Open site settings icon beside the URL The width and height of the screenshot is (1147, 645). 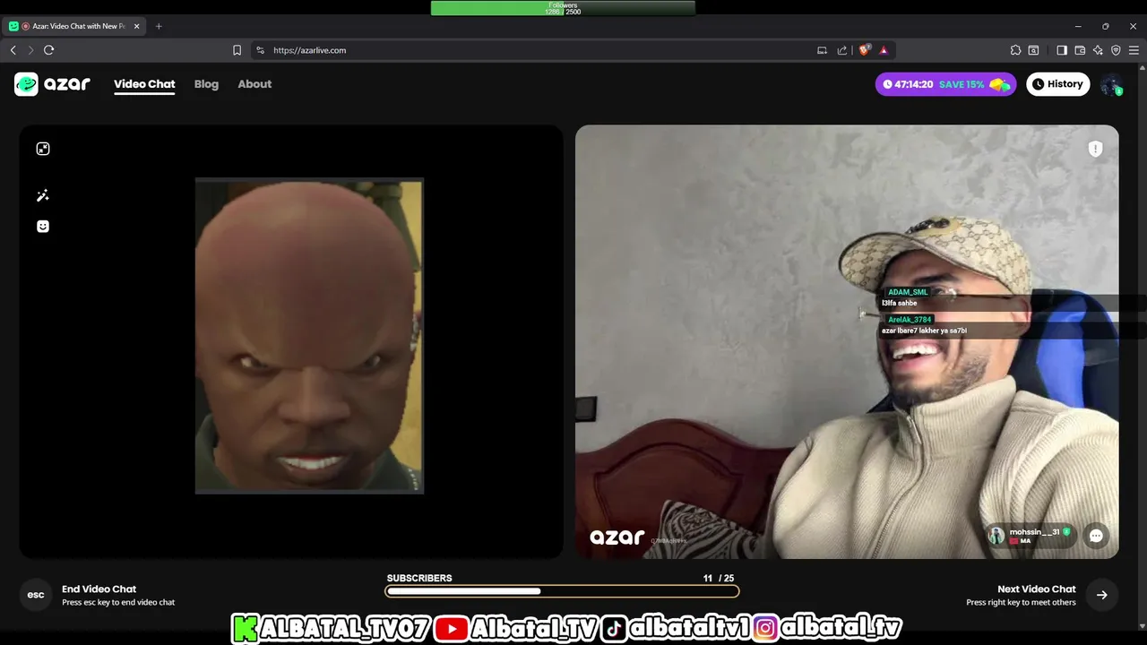260,50
